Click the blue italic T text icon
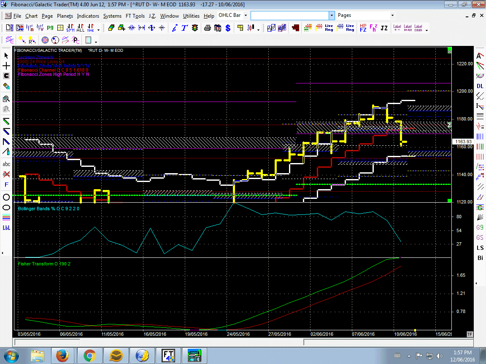The width and height of the screenshot is (486, 364). 184,28
